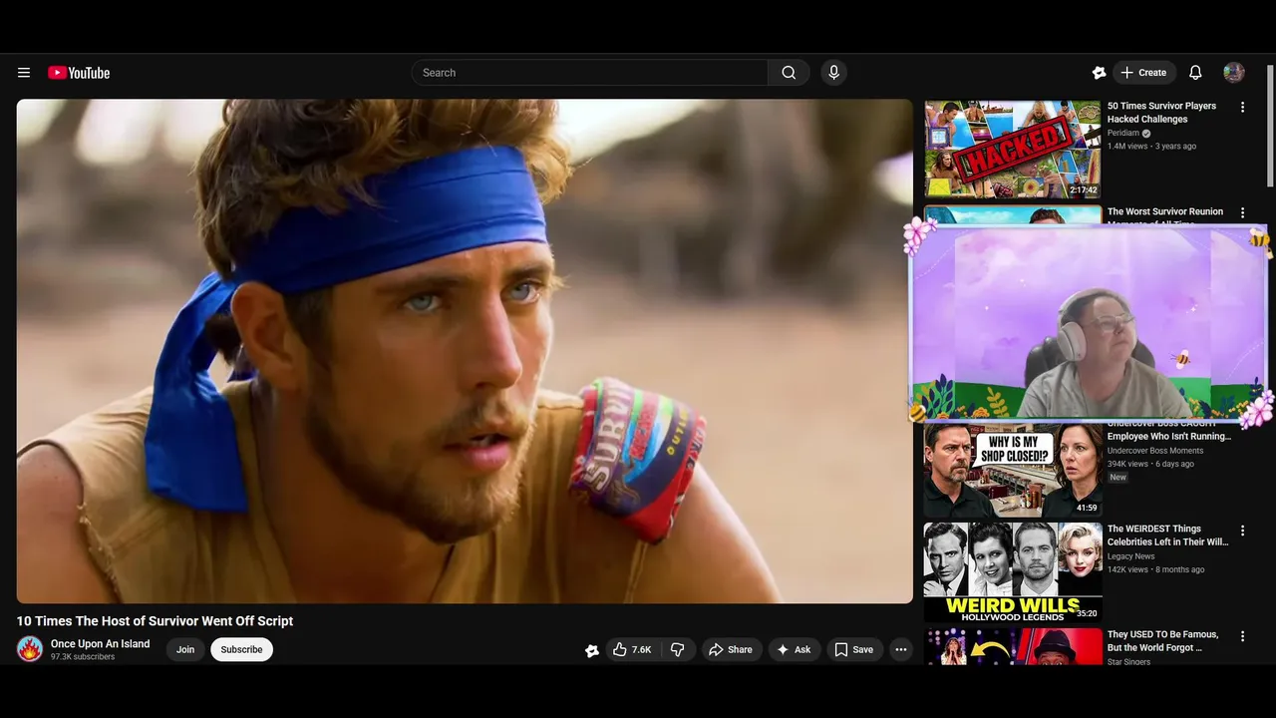
Task: Open the notifications bell
Action: 1195,73
